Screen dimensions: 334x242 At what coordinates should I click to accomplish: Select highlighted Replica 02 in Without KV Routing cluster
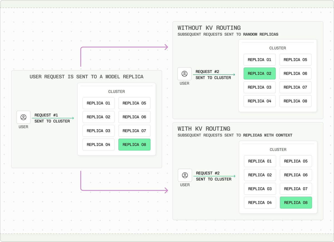click(x=259, y=74)
